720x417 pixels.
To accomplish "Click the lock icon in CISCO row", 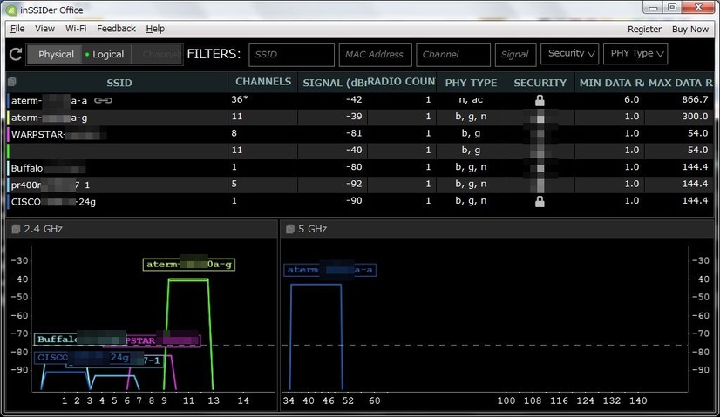I will click(540, 201).
